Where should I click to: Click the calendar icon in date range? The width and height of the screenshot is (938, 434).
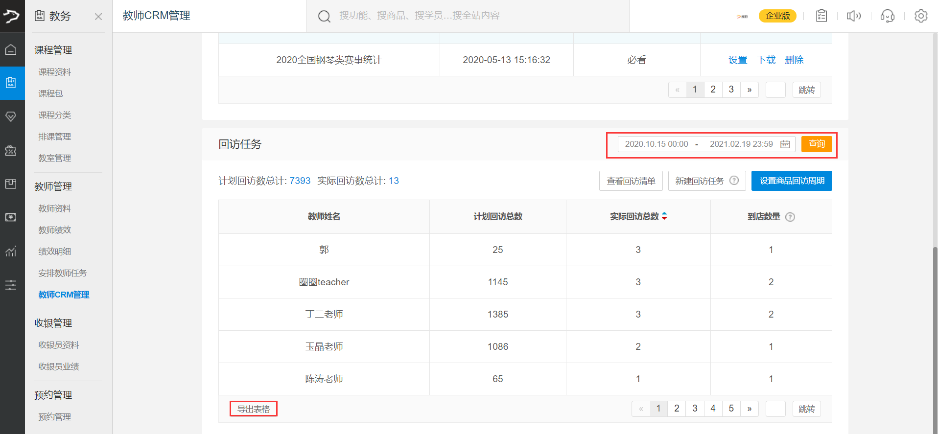[785, 144]
